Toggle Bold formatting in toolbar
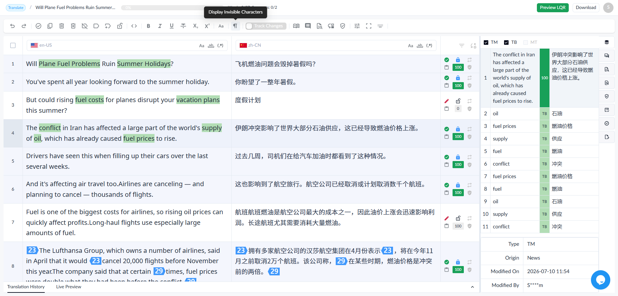The image size is (618, 296). [148, 26]
